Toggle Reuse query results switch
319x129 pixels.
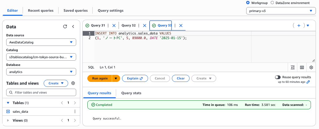[x=278, y=77]
